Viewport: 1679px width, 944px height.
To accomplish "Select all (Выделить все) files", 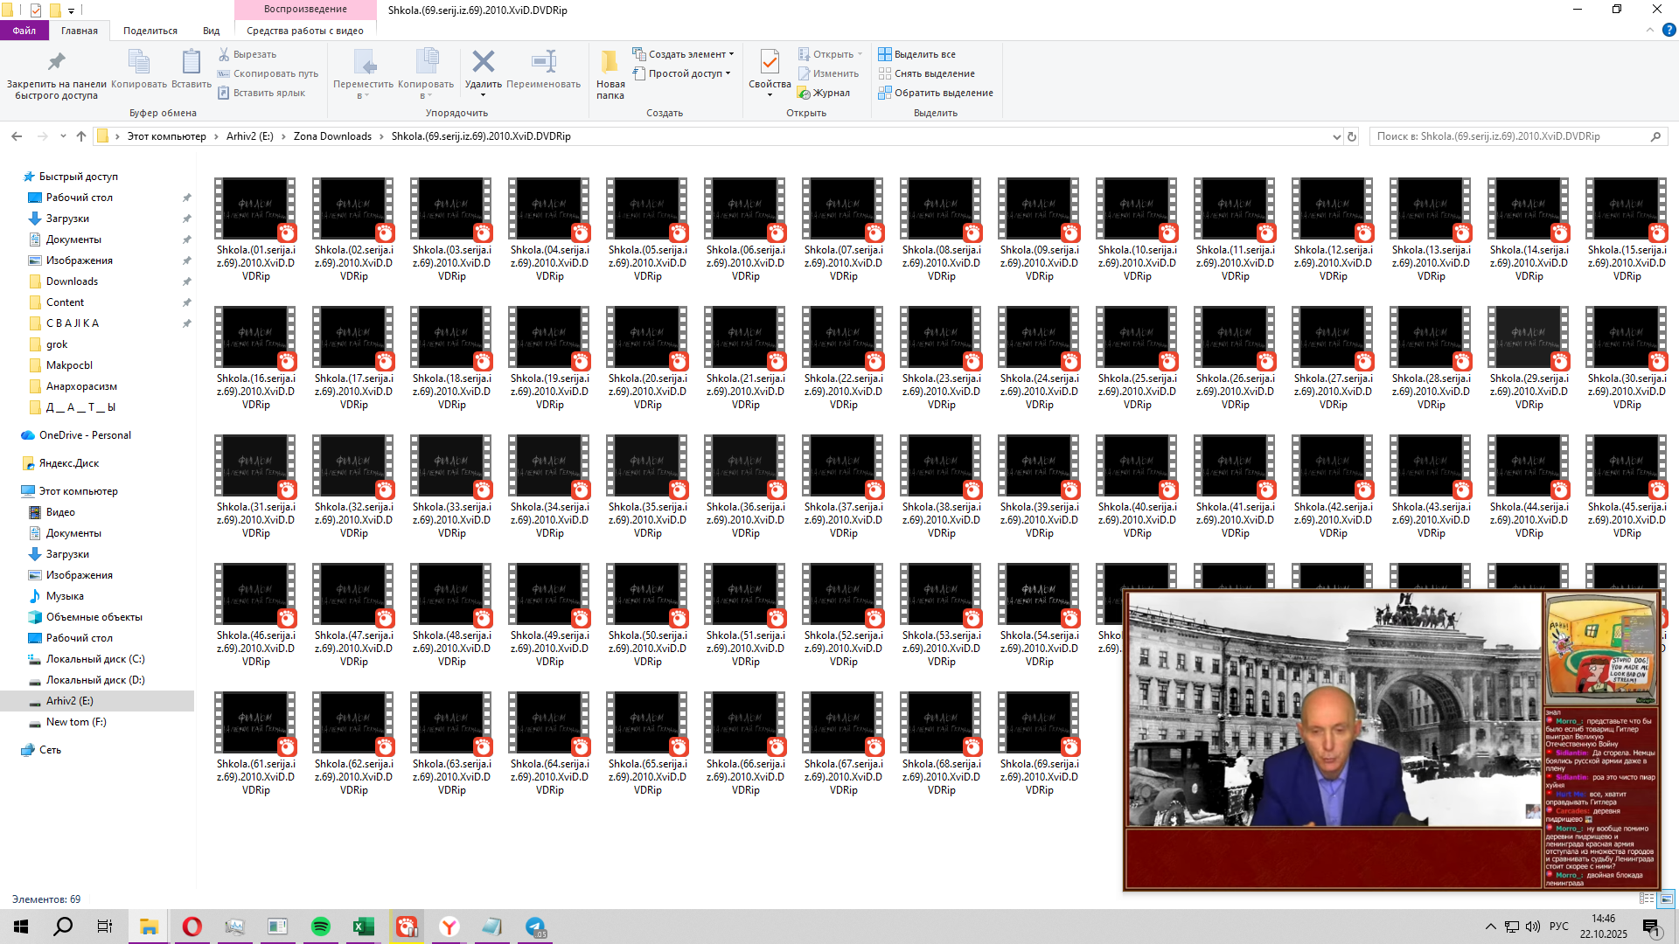I will [916, 54].
